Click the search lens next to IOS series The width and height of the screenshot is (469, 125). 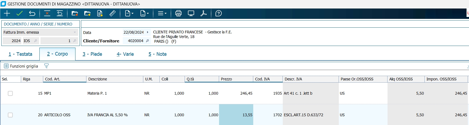[36, 41]
